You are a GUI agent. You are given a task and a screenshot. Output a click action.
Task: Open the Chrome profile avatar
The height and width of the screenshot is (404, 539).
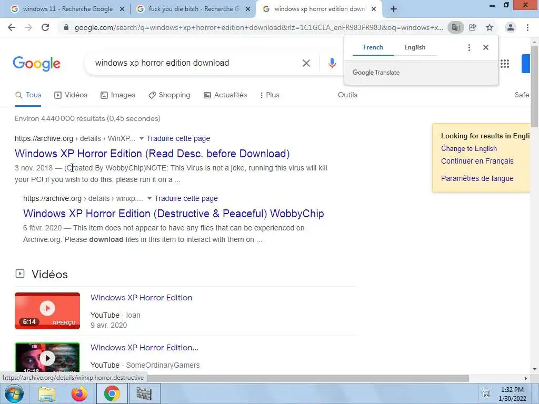511,27
